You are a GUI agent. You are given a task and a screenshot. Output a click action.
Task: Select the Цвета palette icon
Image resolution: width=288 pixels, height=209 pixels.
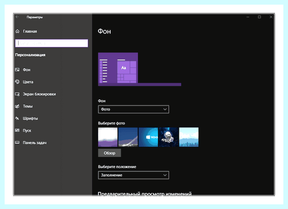17,82
